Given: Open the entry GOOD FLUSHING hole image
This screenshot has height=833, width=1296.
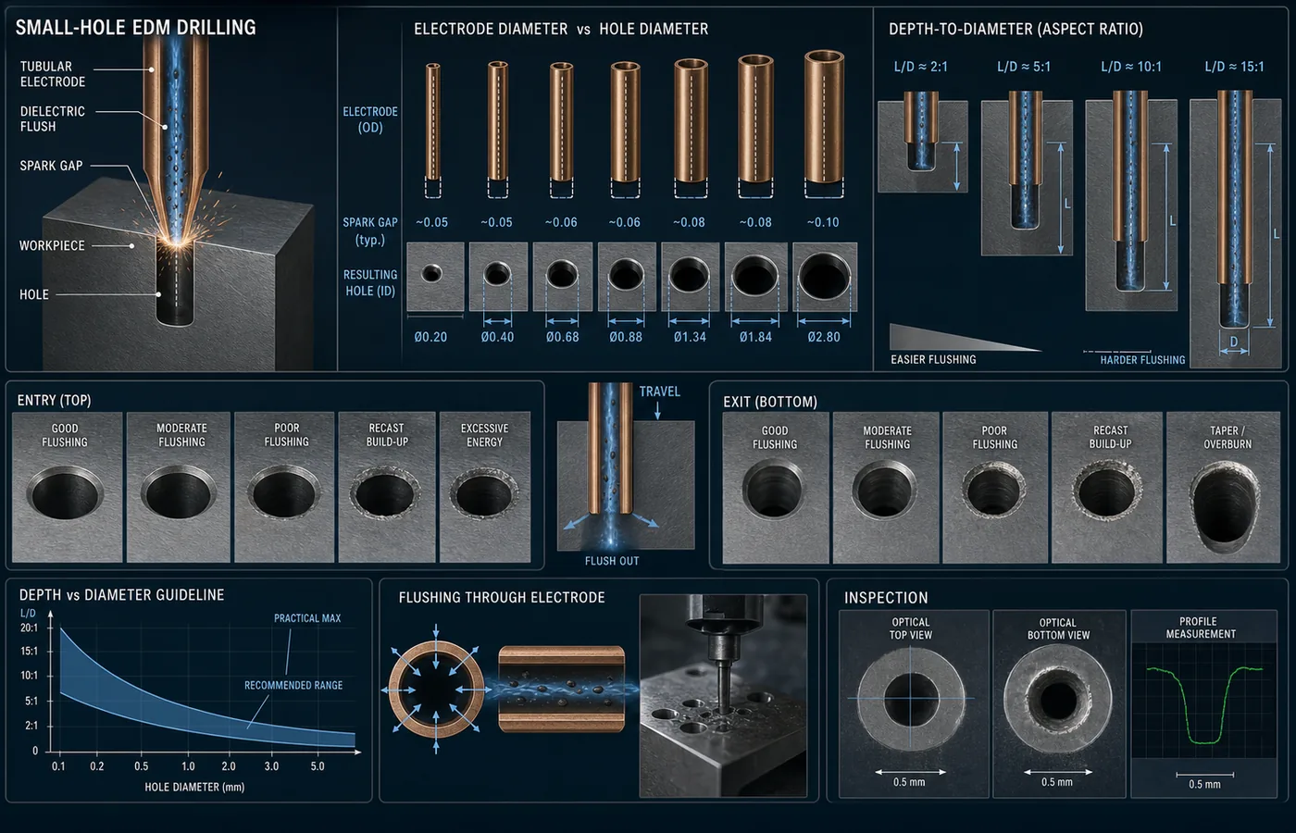Looking at the screenshot, I should (66, 487).
